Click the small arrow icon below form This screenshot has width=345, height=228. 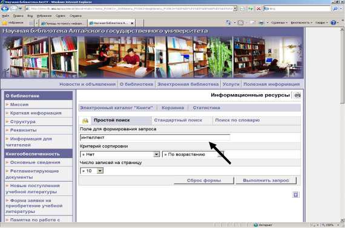296,195
